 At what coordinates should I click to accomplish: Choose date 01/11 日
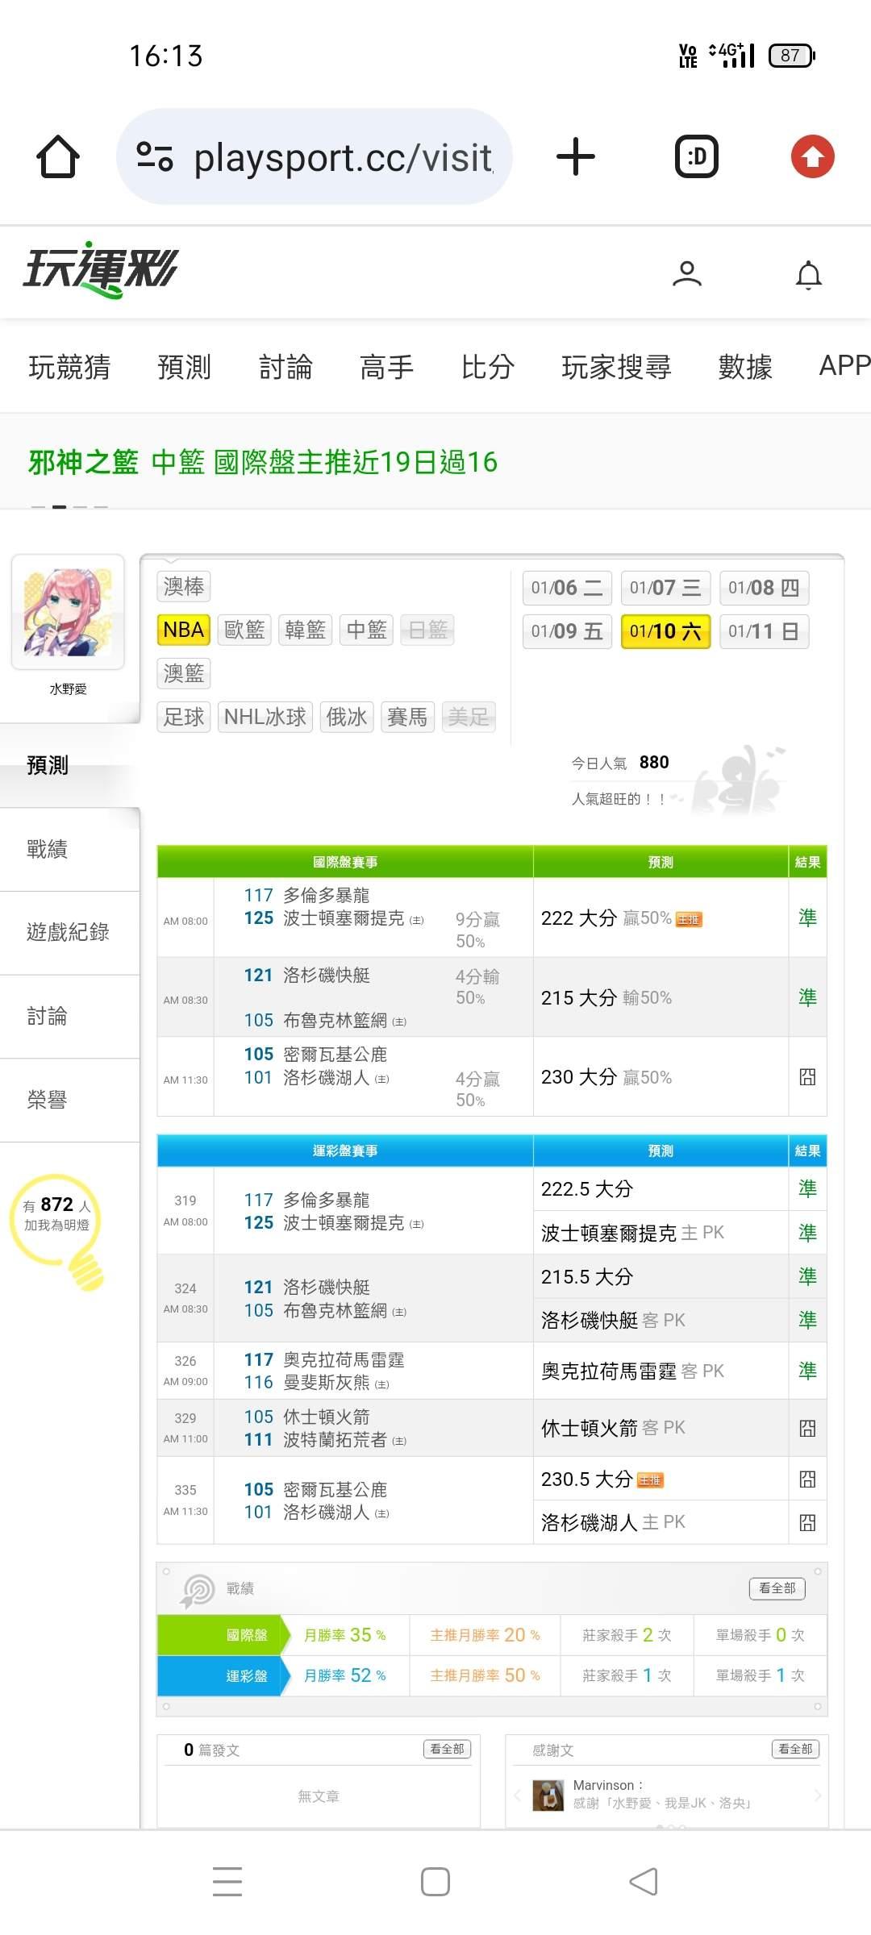tap(764, 631)
